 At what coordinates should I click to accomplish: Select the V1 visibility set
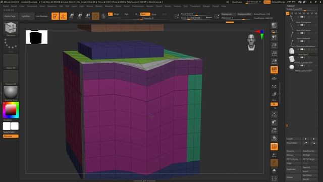(x=288, y=14)
